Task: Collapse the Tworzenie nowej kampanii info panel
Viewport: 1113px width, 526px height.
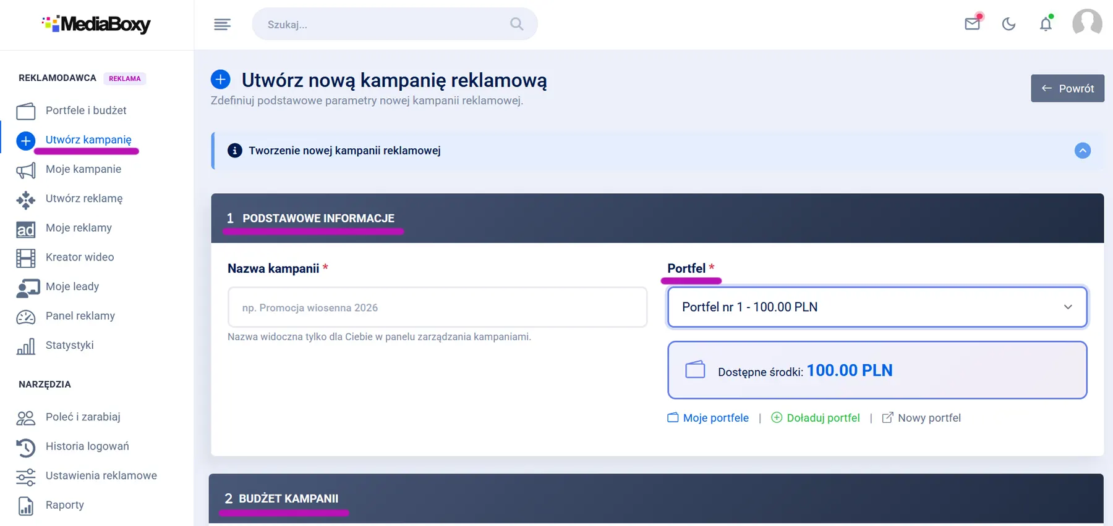Action: click(1083, 151)
